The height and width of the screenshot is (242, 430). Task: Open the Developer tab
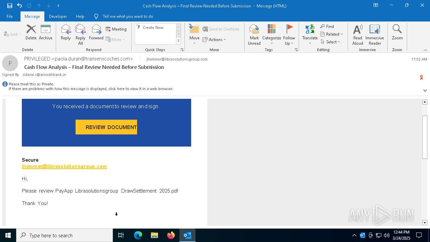tap(58, 16)
